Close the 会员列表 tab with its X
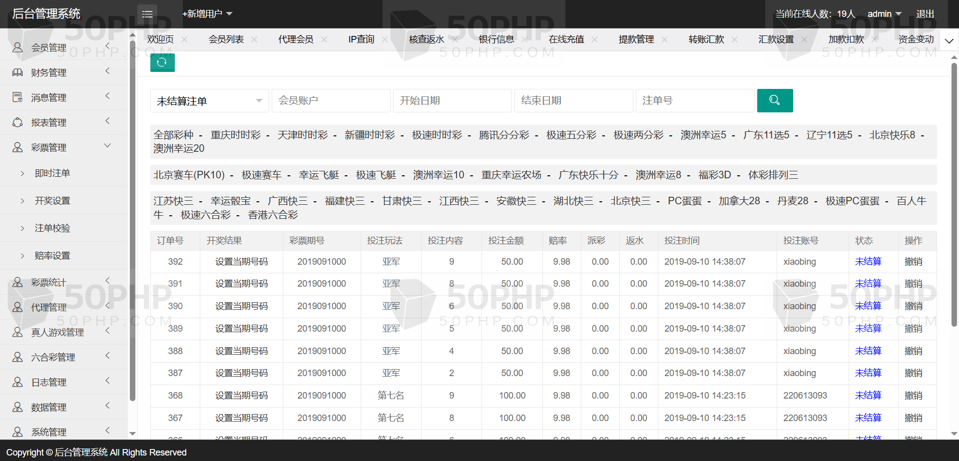The height and width of the screenshot is (461, 959). 254,39
